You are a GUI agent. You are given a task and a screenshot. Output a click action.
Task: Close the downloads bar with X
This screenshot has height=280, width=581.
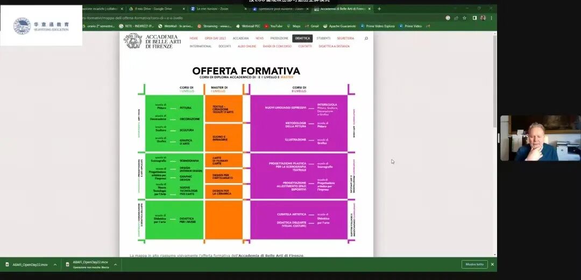tap(492, 264)
